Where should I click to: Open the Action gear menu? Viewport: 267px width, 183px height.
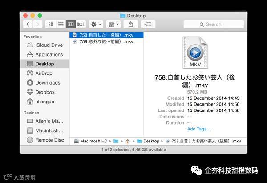click(x=96, y=24)
